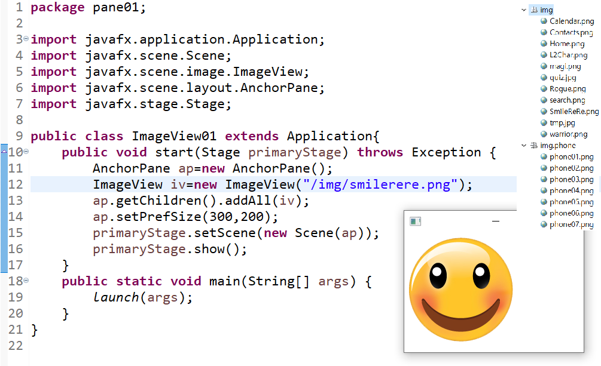Click the "/img/smilerere.png" string literal
Screen dimensions: 601x366
click(x=380, y=184)
